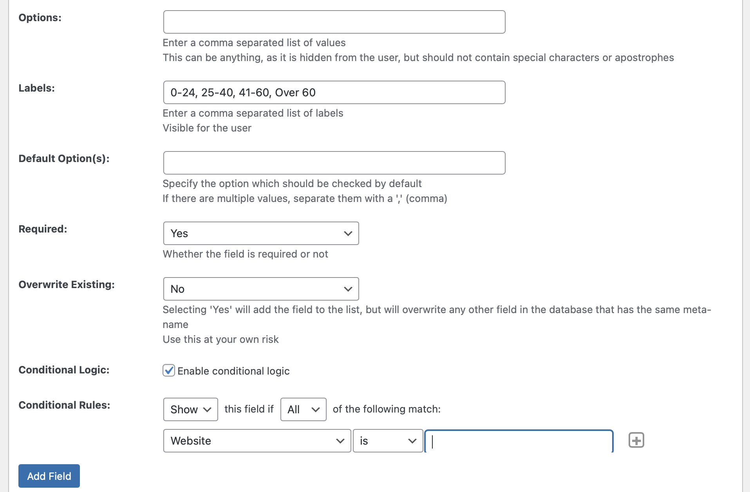Open the All/Any match dropdown
Image resolution: width=750 pixels, height=492 pixels.
303,409
